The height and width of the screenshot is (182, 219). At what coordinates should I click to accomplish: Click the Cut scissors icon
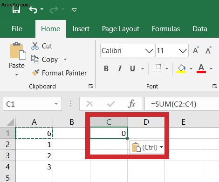pos(35,46)
